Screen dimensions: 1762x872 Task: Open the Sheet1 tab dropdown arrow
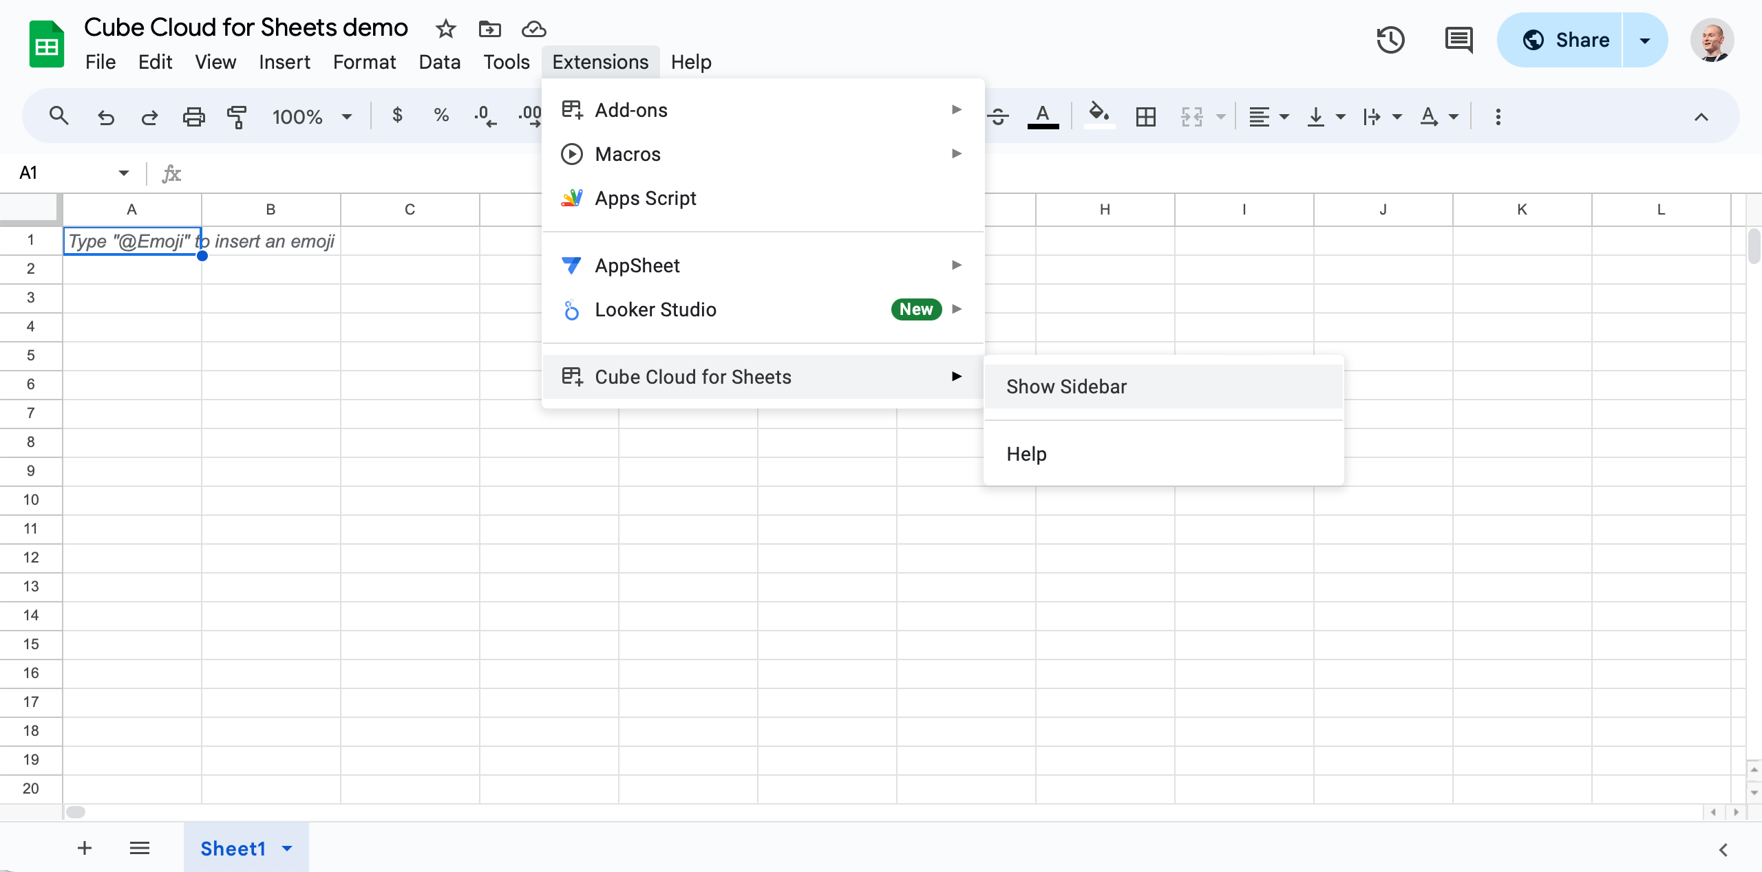coord(288,848)
